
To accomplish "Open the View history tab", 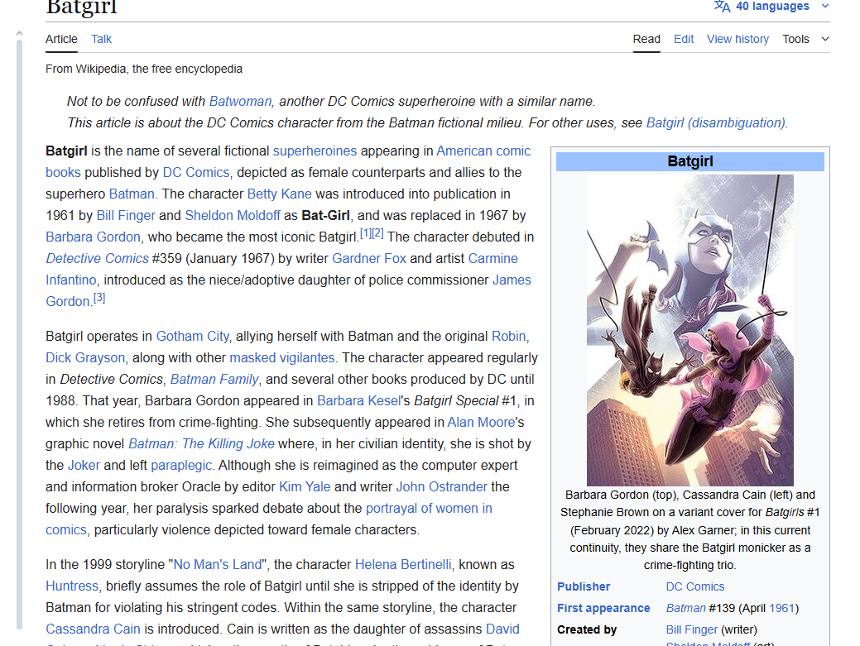I will pyautogui.click(x=737, y=39).
